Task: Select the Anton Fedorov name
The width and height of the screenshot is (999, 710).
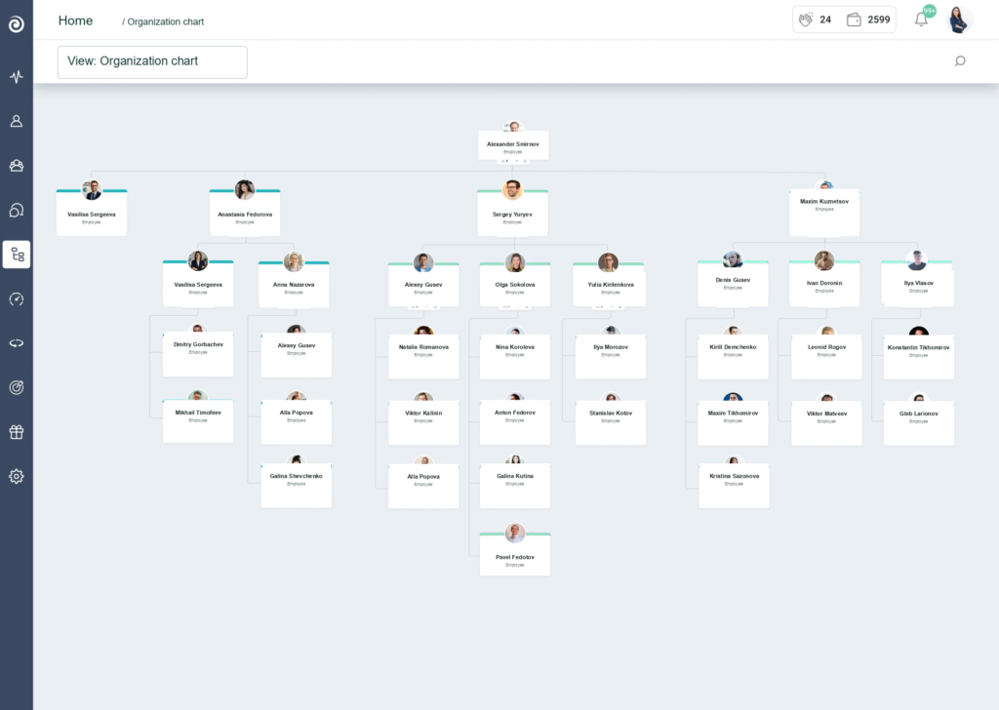Action: click(x=515, y=413)
